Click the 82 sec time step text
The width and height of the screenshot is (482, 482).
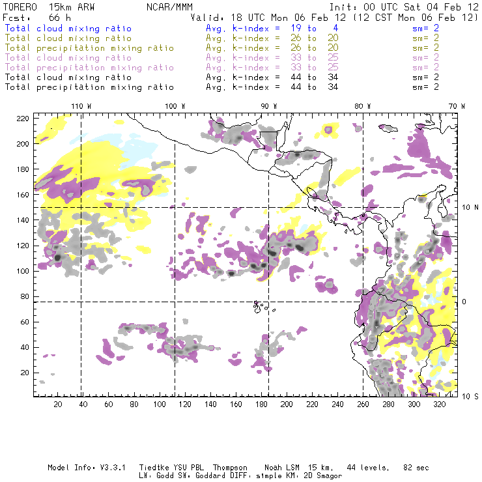pos(416,468)
